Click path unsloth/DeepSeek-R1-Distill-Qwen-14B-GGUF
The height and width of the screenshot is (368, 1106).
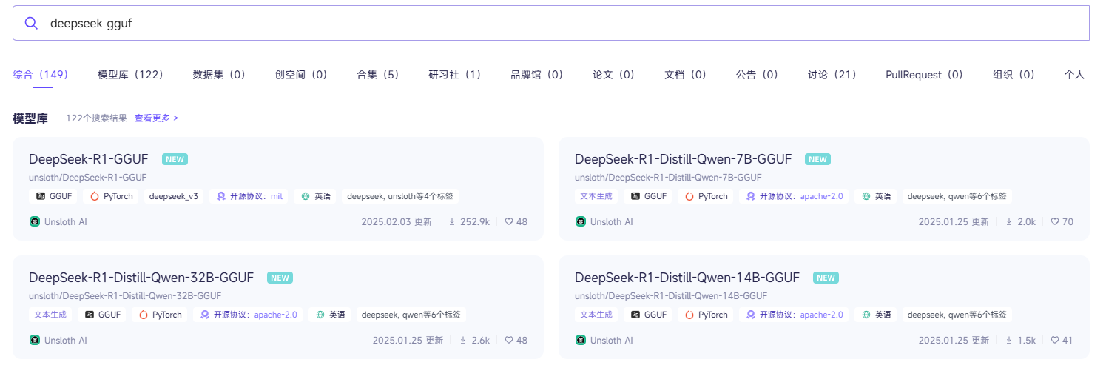point(671,296)
